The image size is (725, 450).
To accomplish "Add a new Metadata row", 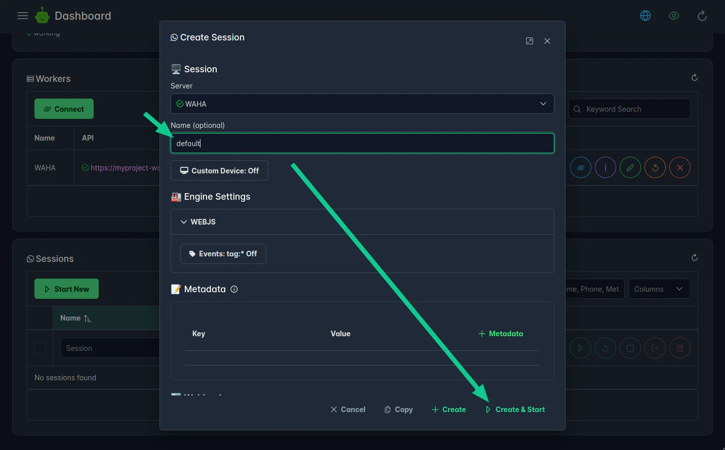I will (501, 334).
